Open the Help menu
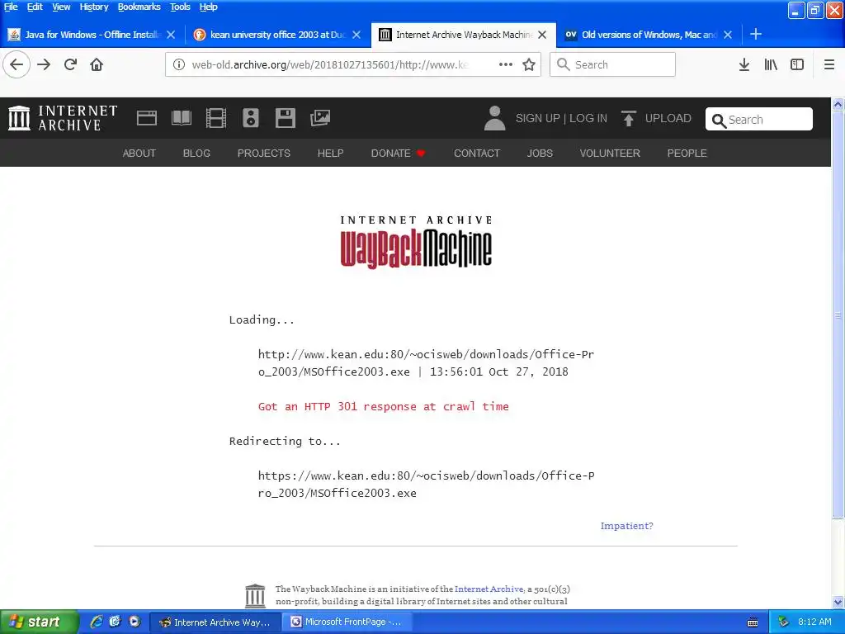This screenshot has height=634, width=845. [x=208, y=7]
